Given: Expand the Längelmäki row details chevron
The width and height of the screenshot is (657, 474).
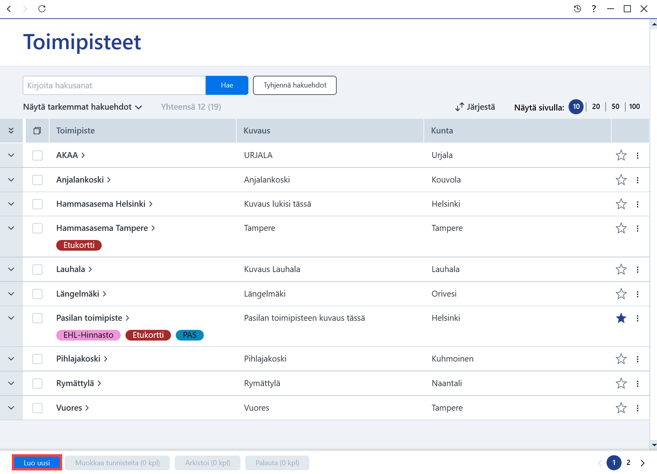Looking at the screenshot, I should click(x=11, y=294).
